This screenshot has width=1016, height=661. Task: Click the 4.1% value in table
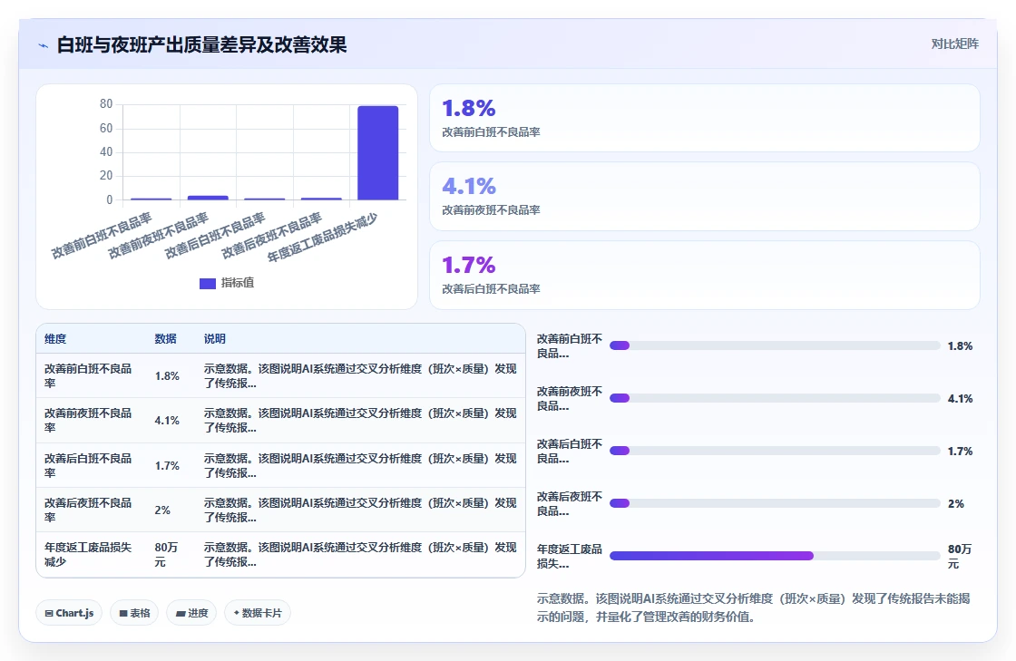click(167, 420)
